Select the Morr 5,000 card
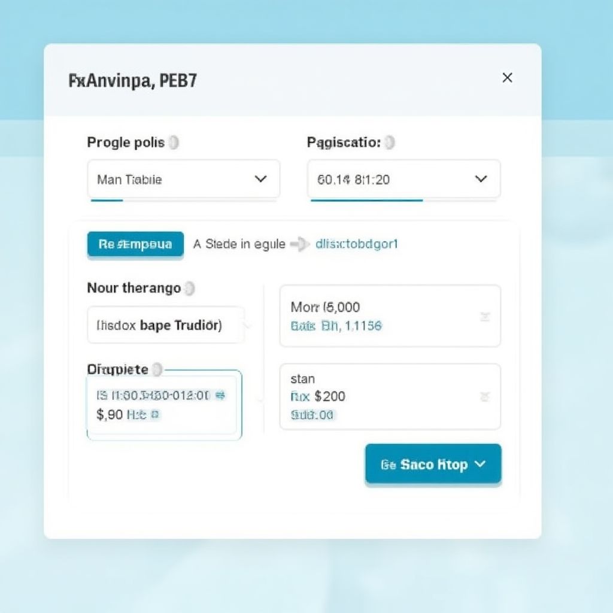Screen dimensions: 613x613 click(x=390, y=316)
